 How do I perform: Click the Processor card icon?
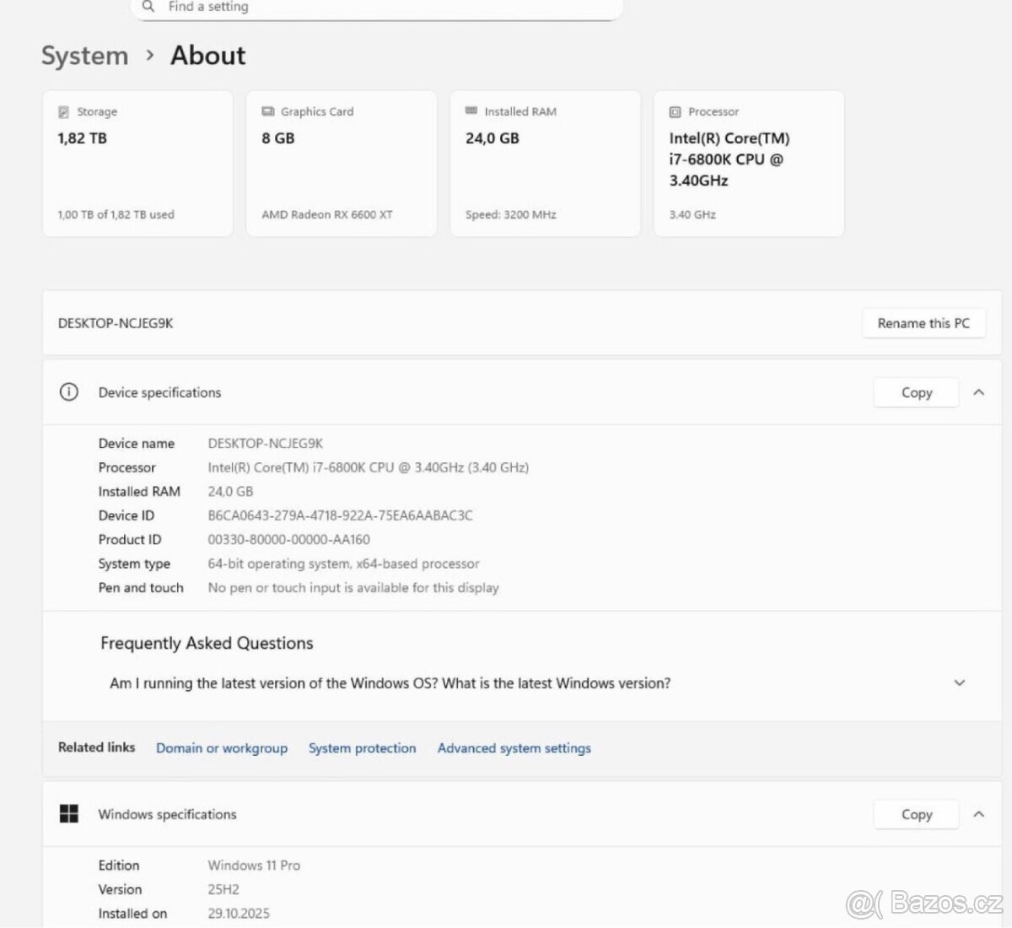click(x=675, y=111)
